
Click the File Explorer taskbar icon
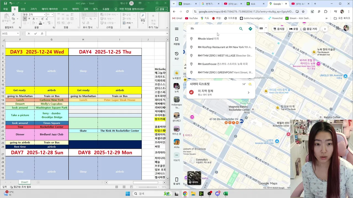pos(193,194)
